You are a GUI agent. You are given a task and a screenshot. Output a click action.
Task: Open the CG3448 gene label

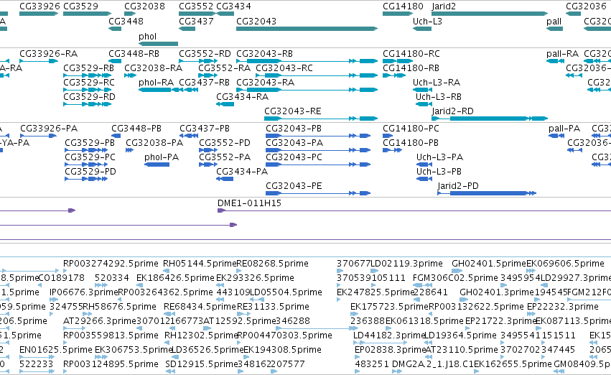[x=126, y=22]
